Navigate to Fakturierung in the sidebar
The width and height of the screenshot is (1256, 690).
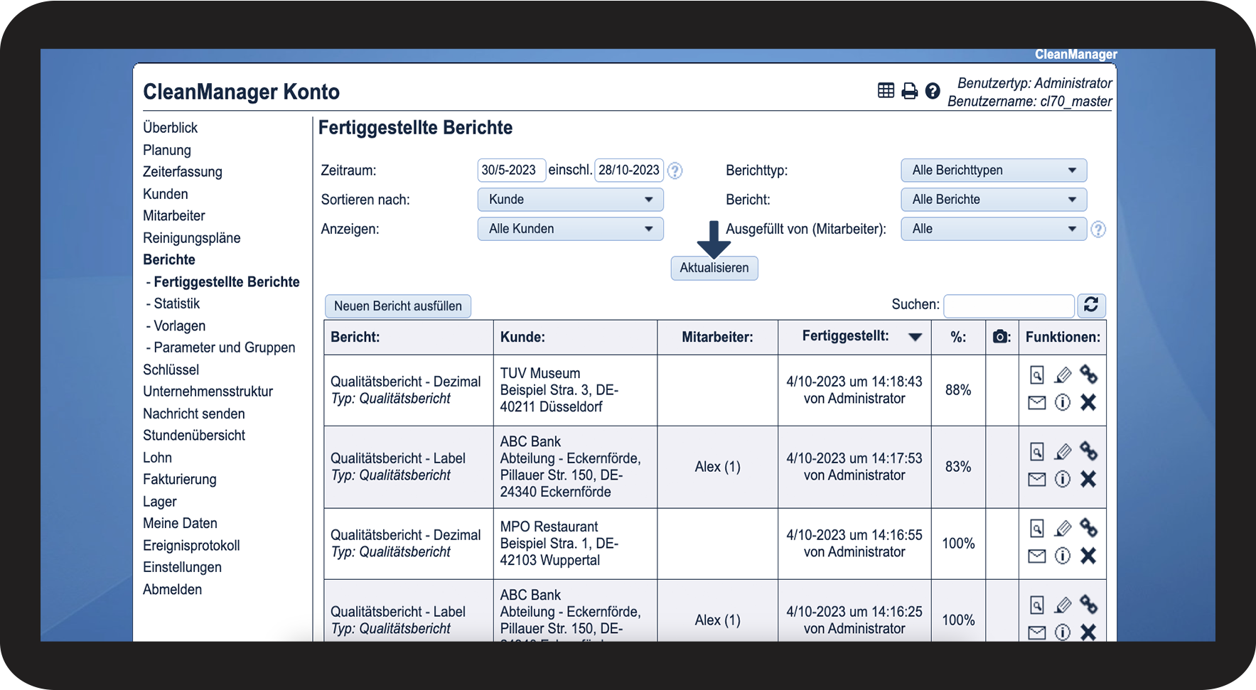click(180, 480)
